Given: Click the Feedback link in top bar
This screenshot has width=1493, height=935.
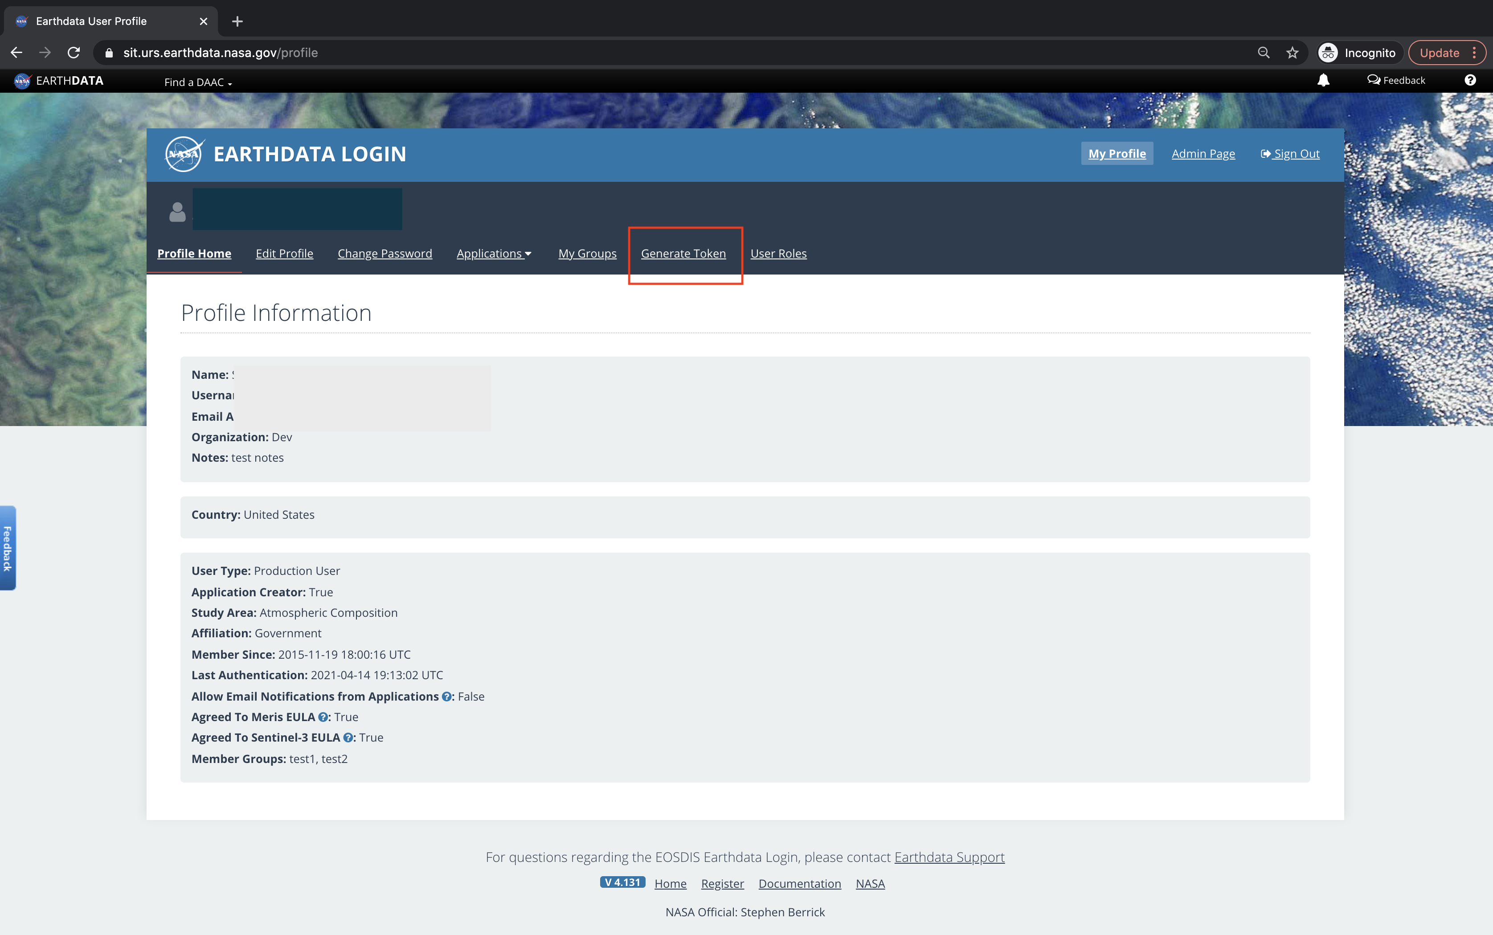Looking at the screenshot, I should pos(1396,80).
